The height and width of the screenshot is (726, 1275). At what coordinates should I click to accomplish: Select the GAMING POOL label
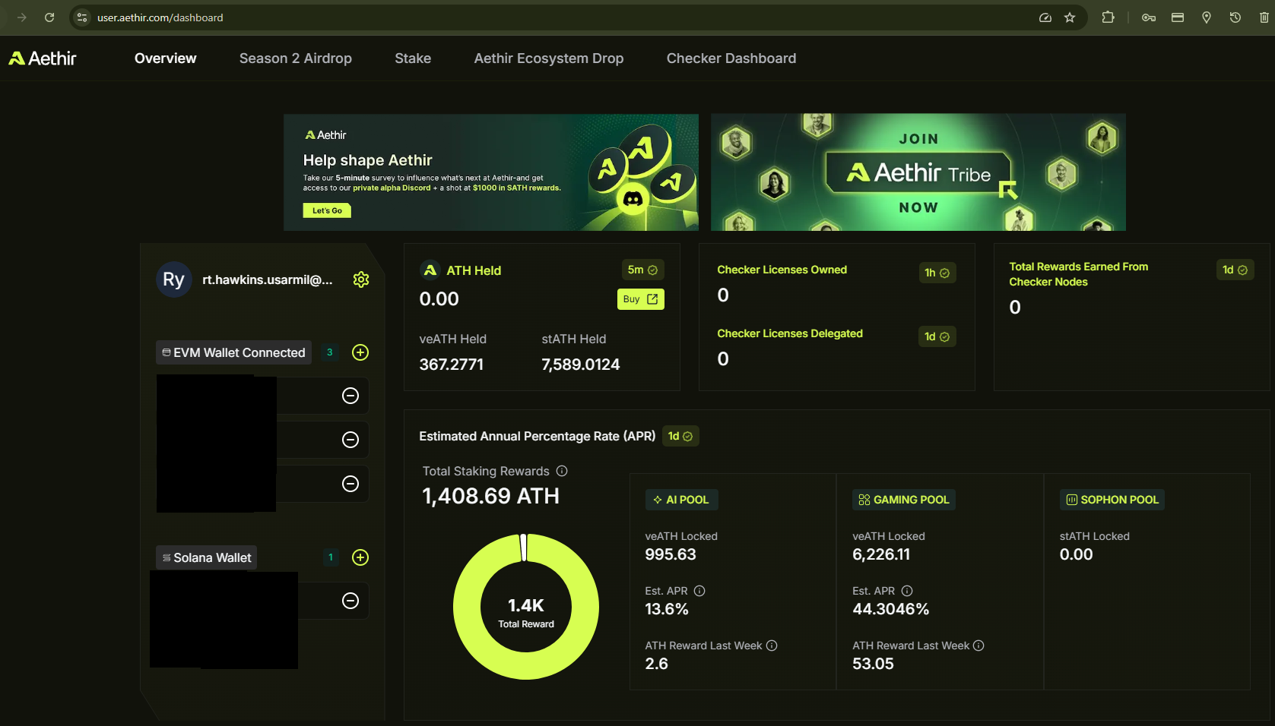coord(904,500)
